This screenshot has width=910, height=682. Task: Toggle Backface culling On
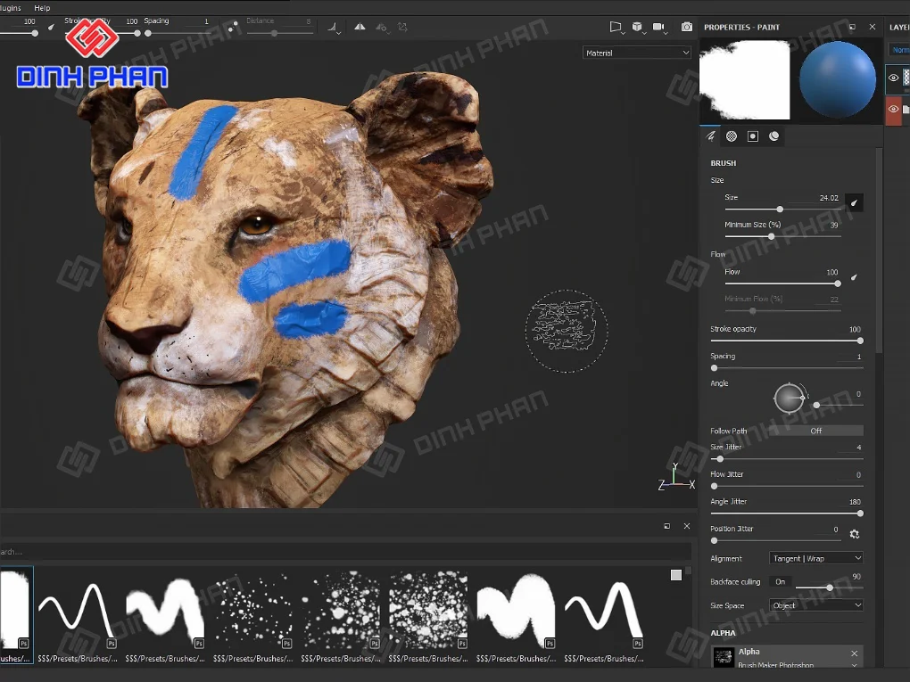pyautogui.click(x=780, y=581)
